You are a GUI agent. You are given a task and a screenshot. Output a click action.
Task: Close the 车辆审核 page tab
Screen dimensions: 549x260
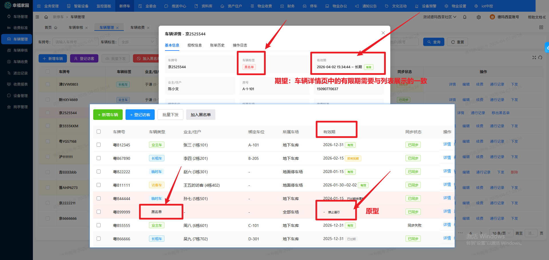[x=87, y=28]
